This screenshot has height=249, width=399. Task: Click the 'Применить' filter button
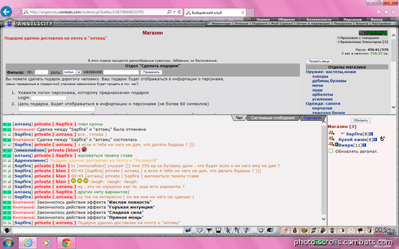[151, 72]
